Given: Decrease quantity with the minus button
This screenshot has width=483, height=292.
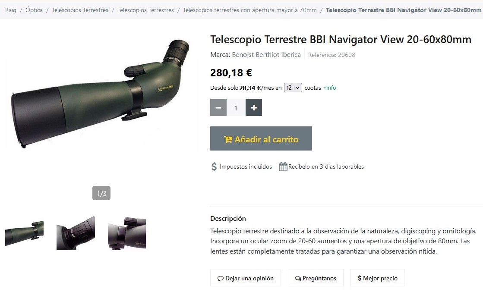Looking at the screenshot, I should (218, 107).
